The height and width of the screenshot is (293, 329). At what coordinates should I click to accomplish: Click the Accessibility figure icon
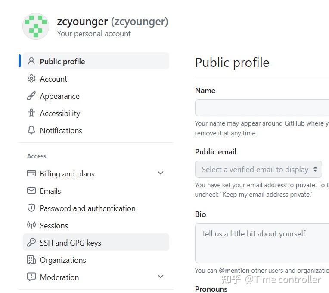click(x=31, y=113)
